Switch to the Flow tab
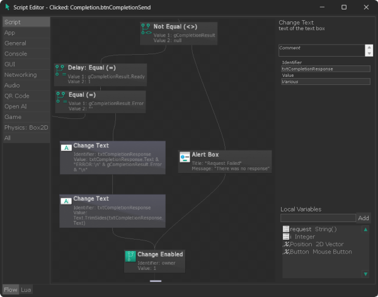Viewport: 378px width, 297px height. click(11, 289)
